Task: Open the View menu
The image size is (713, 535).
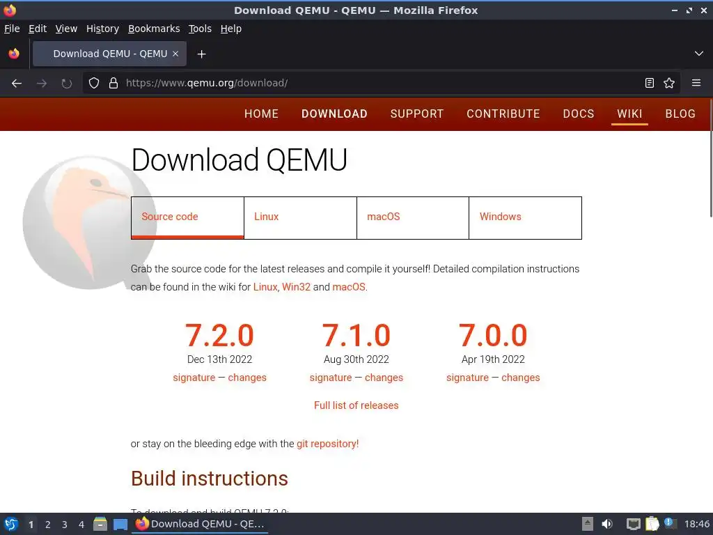Action: [x=66, y=29]
